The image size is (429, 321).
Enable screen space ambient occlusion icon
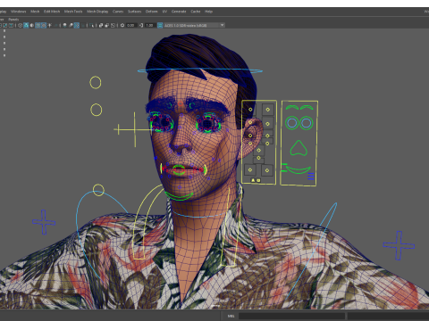click(x=64, y=25)
